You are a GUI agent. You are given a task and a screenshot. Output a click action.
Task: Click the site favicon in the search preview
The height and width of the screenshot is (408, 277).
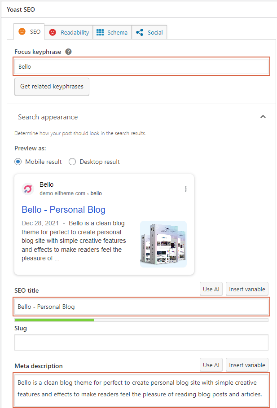tap(28, 189)
